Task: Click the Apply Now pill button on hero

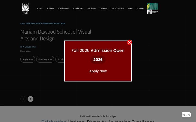Action: pyautogui.click(x=27, y=59)
